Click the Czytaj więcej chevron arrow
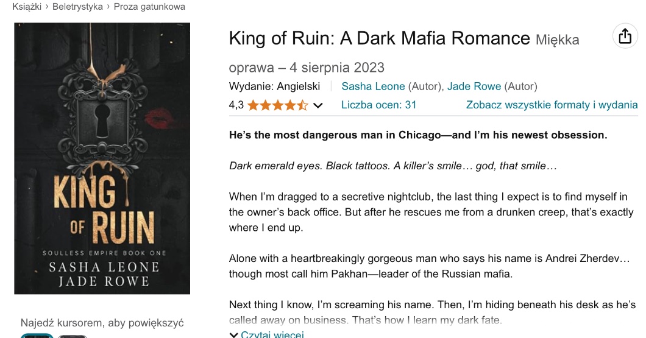 pos(233,334)
